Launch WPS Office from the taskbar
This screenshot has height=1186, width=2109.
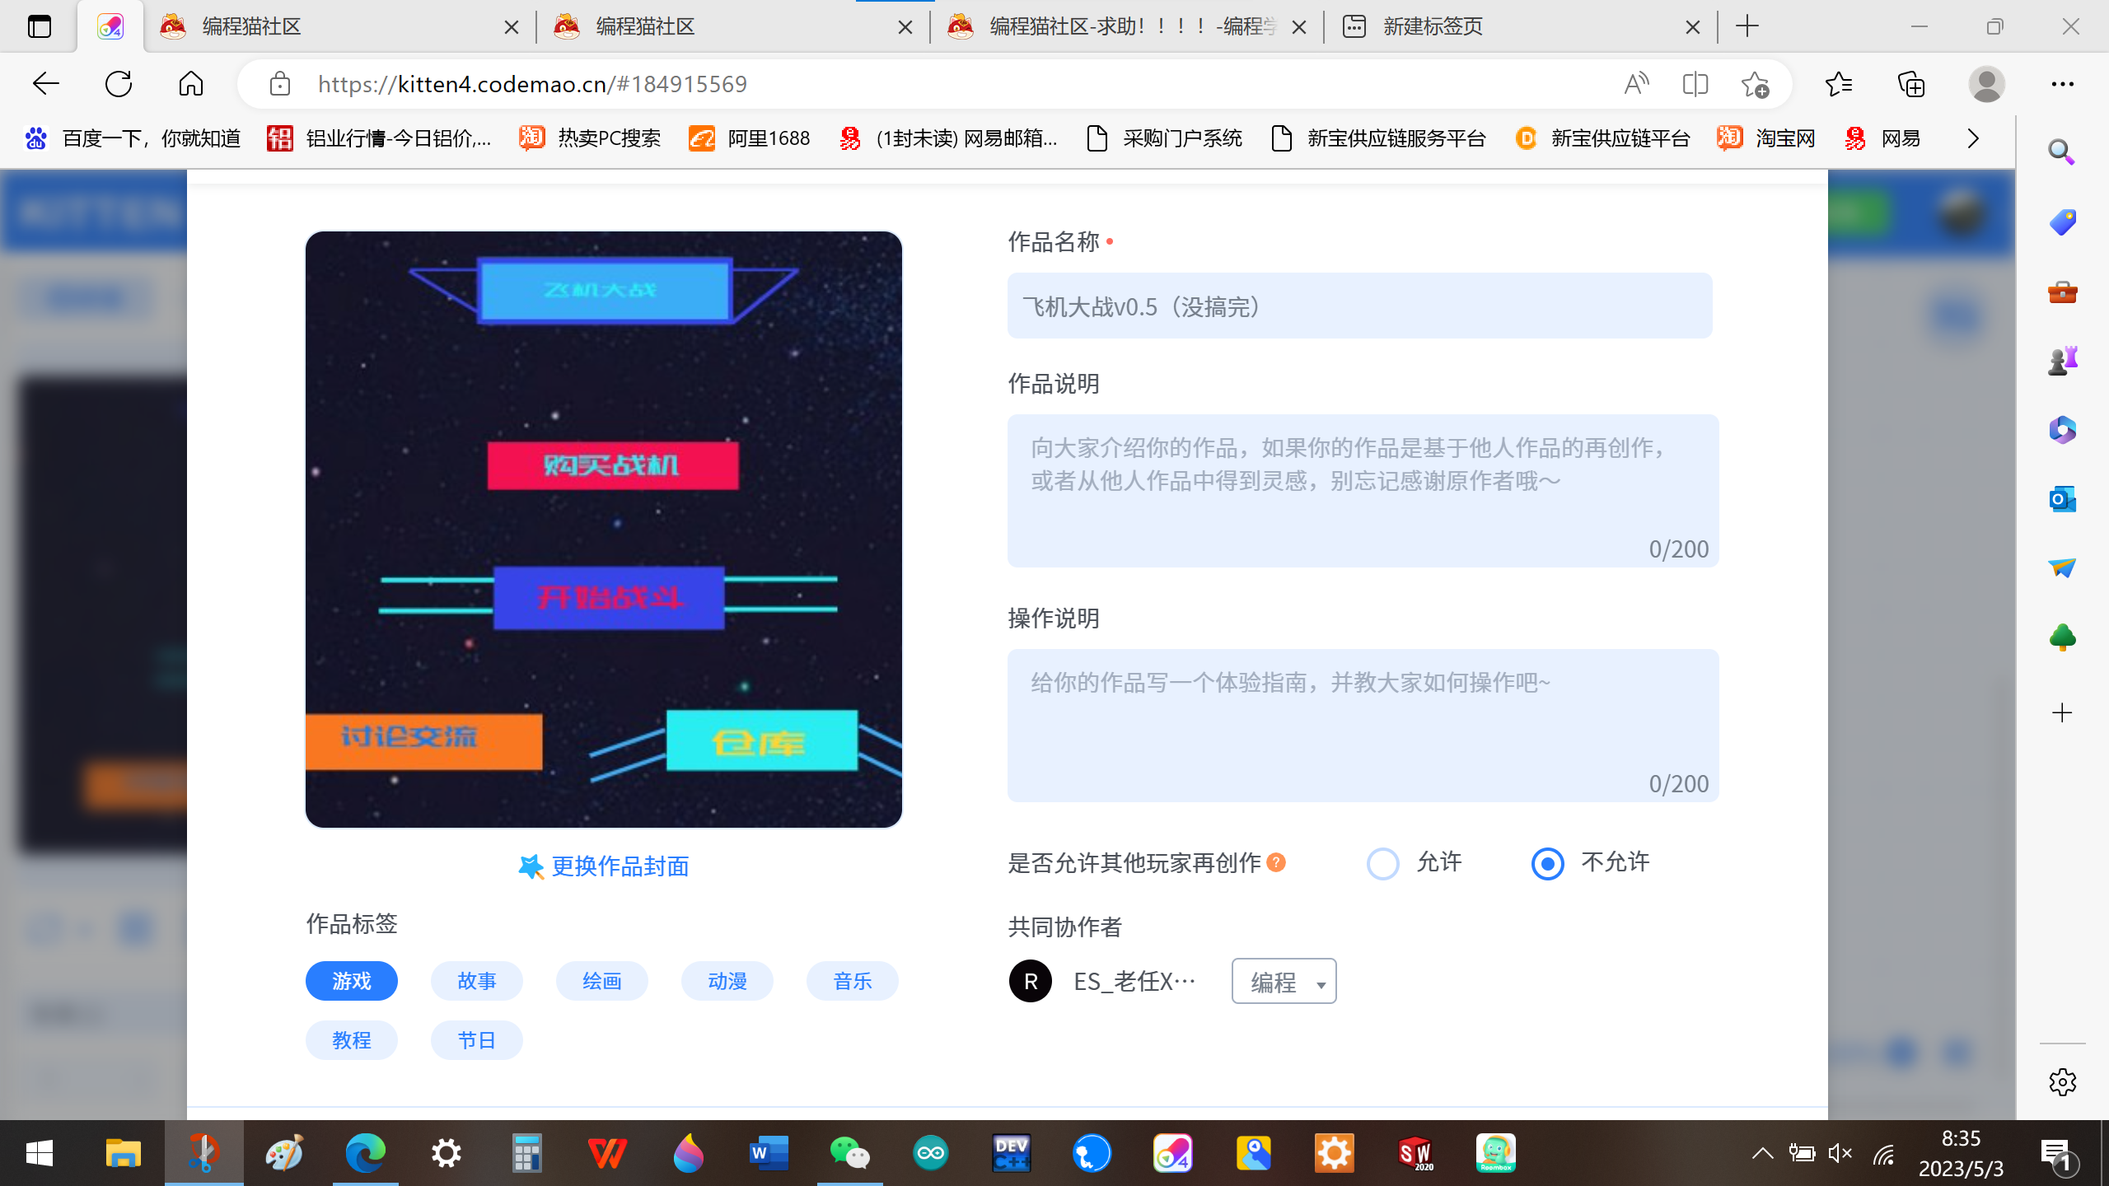point(607,1153)
